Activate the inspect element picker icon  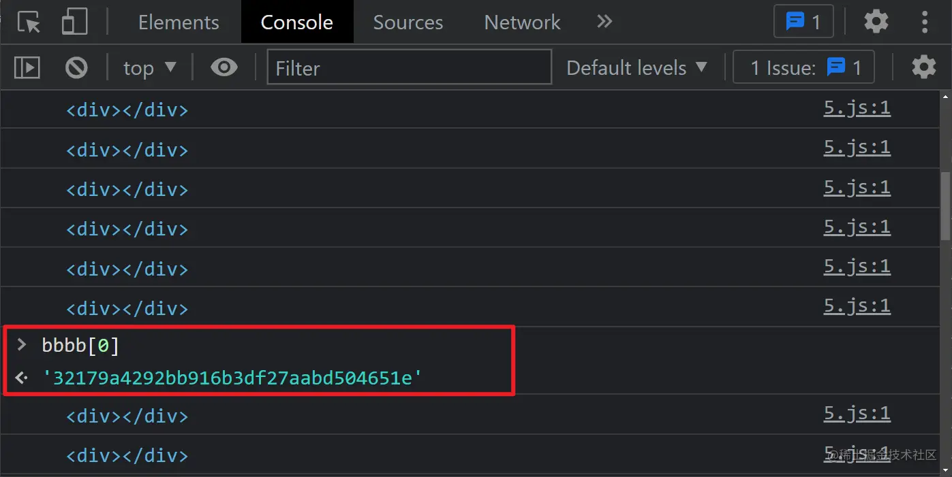click(29, 22)
